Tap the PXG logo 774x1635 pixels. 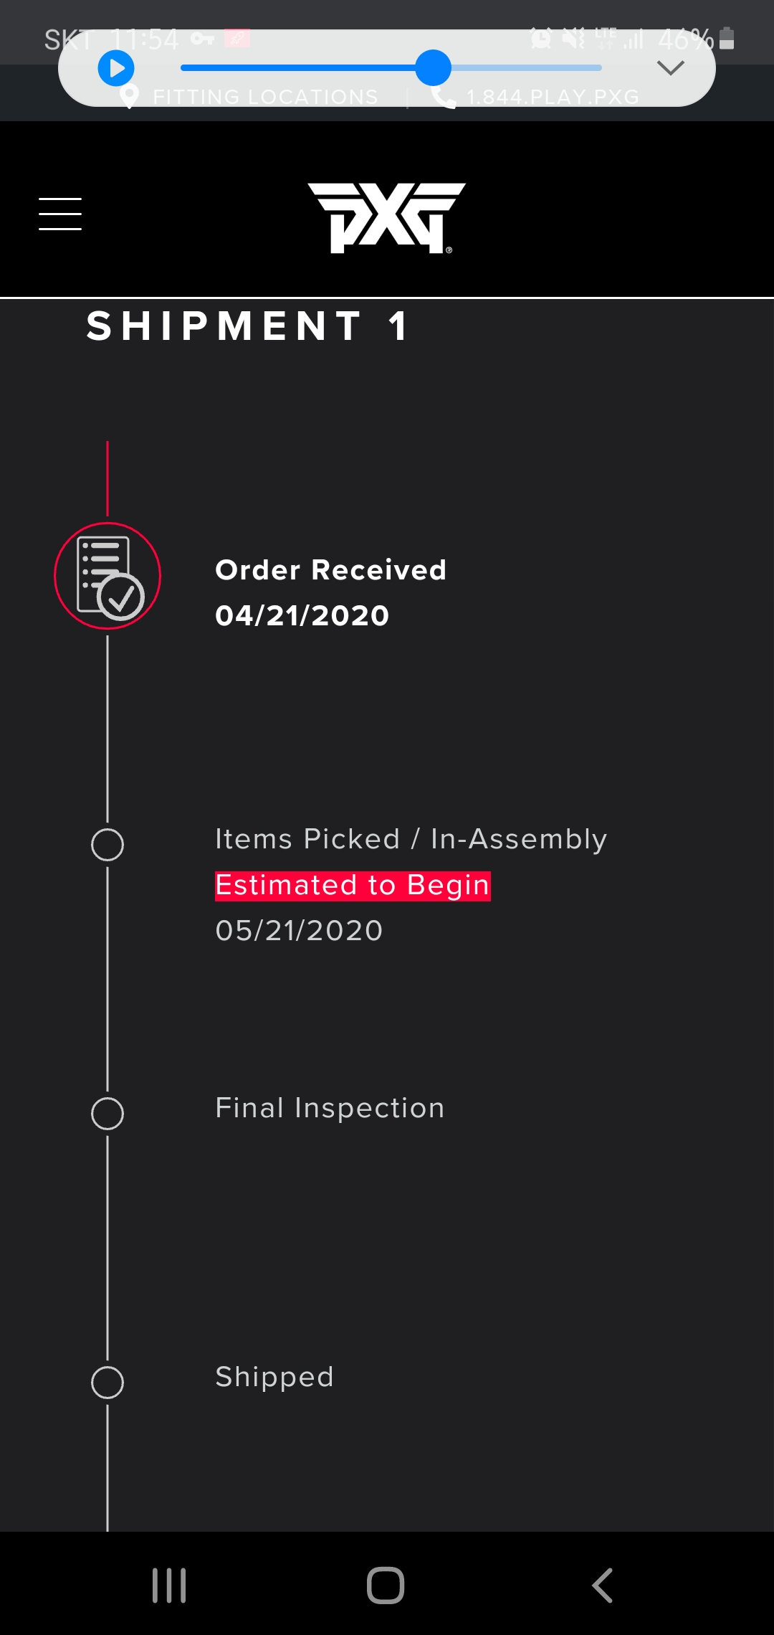point(387,218)
